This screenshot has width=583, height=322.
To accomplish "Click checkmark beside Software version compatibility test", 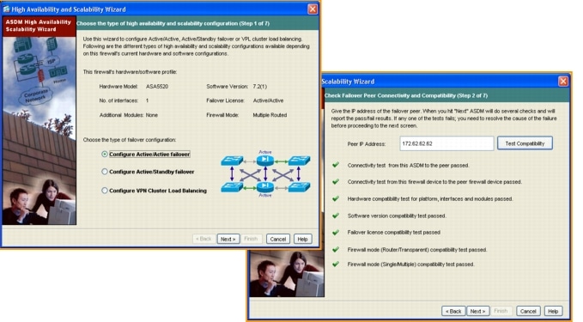I will pyautogui.click(x=336, y=216).
